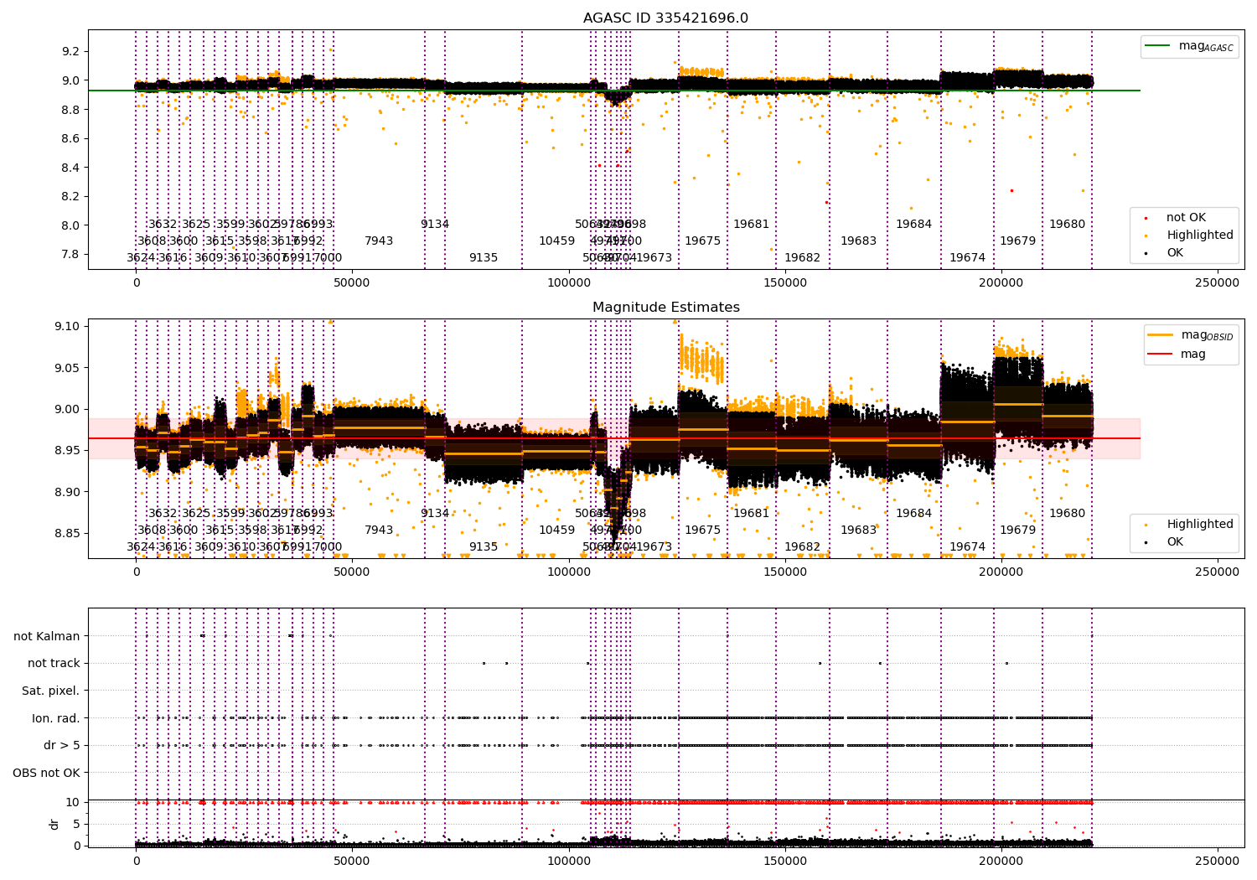1257x880 pixels.
Task: Click the 10 tick on the dr axis
Action: point(73,803)
